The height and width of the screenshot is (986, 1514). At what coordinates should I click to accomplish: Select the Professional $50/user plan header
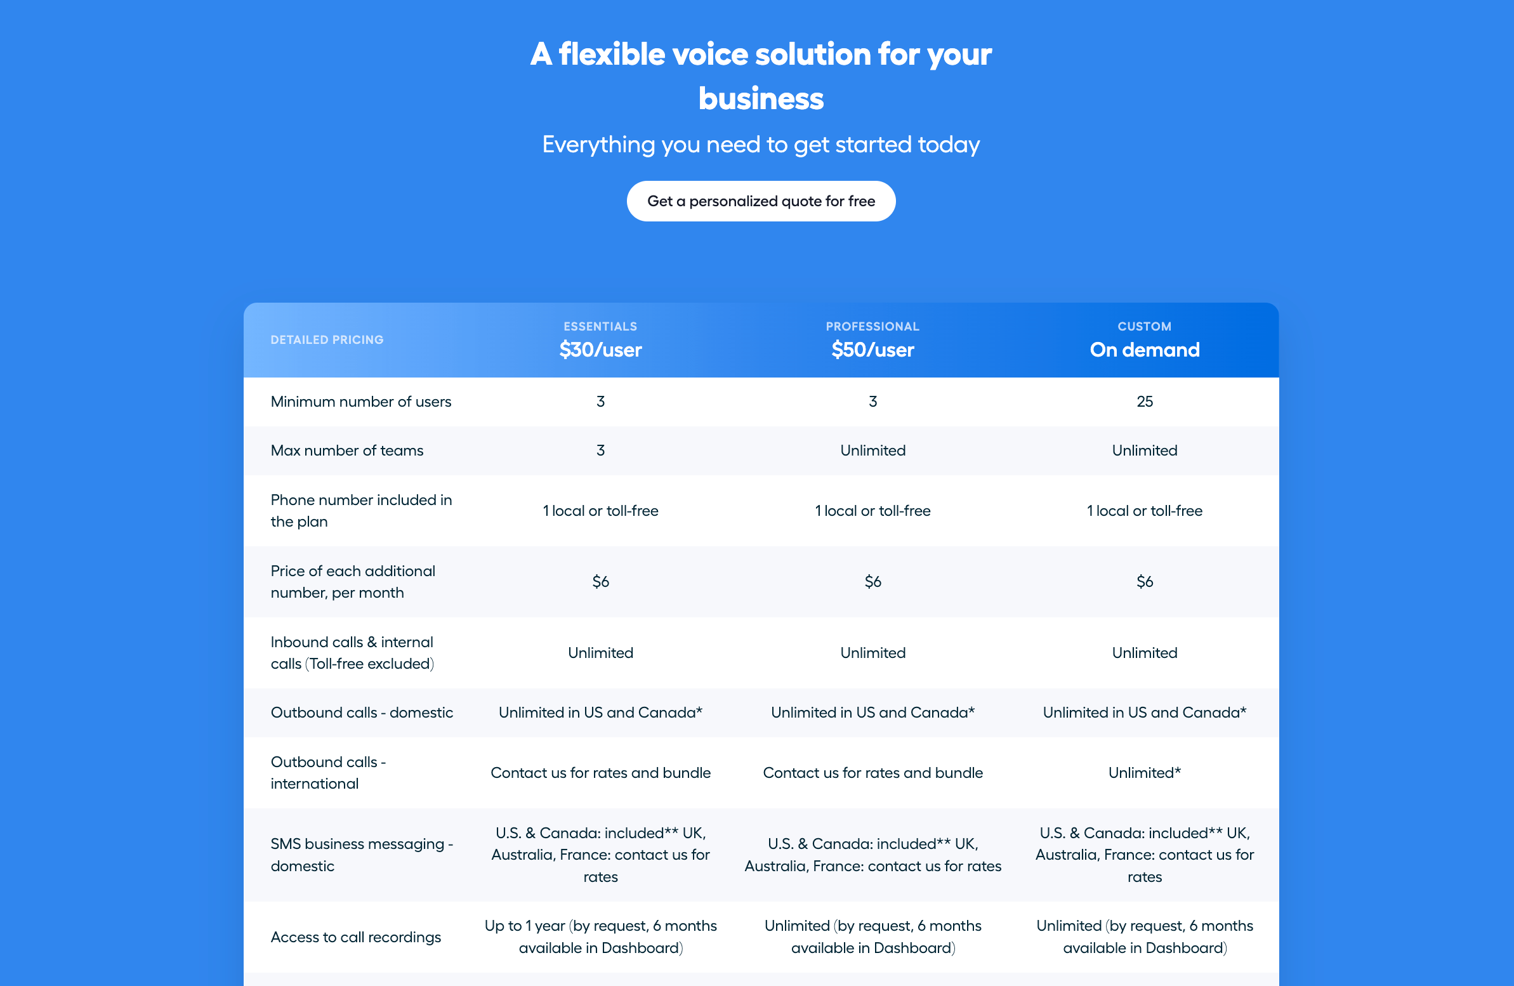pos(872,339)
